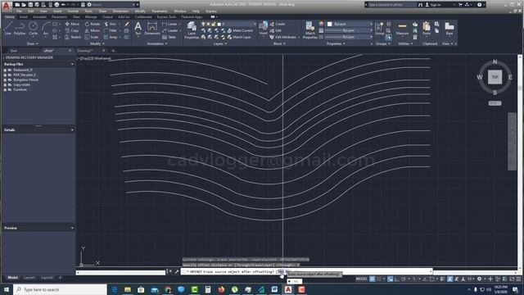The image size is (524, 295).
Task: Click the TOP face of ViewCube
Action: [495, 77]
